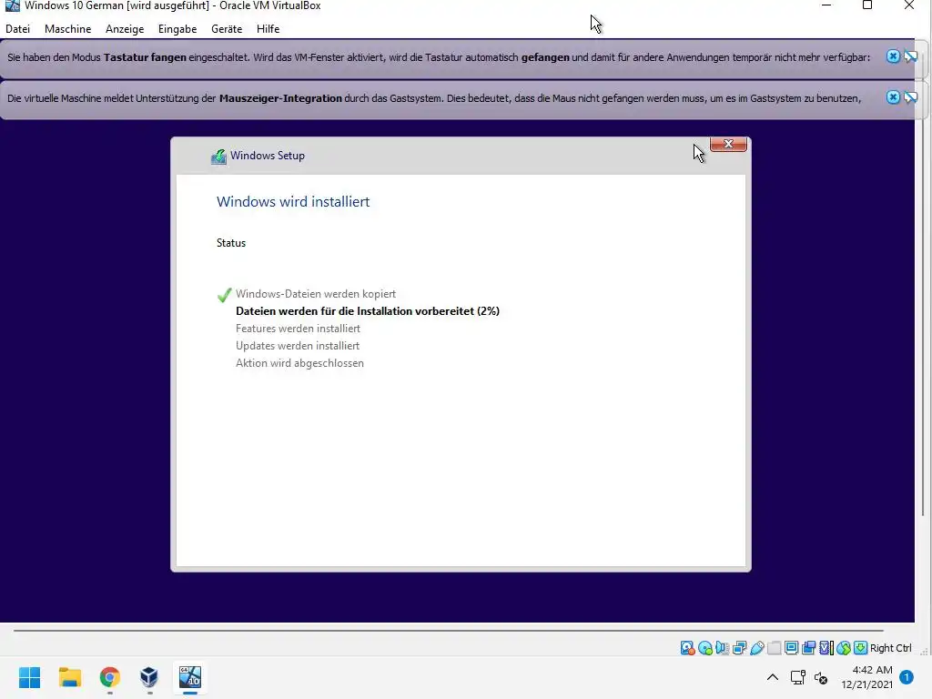Open the Anzeige menu
932x699 pixels.
(125, 28)
